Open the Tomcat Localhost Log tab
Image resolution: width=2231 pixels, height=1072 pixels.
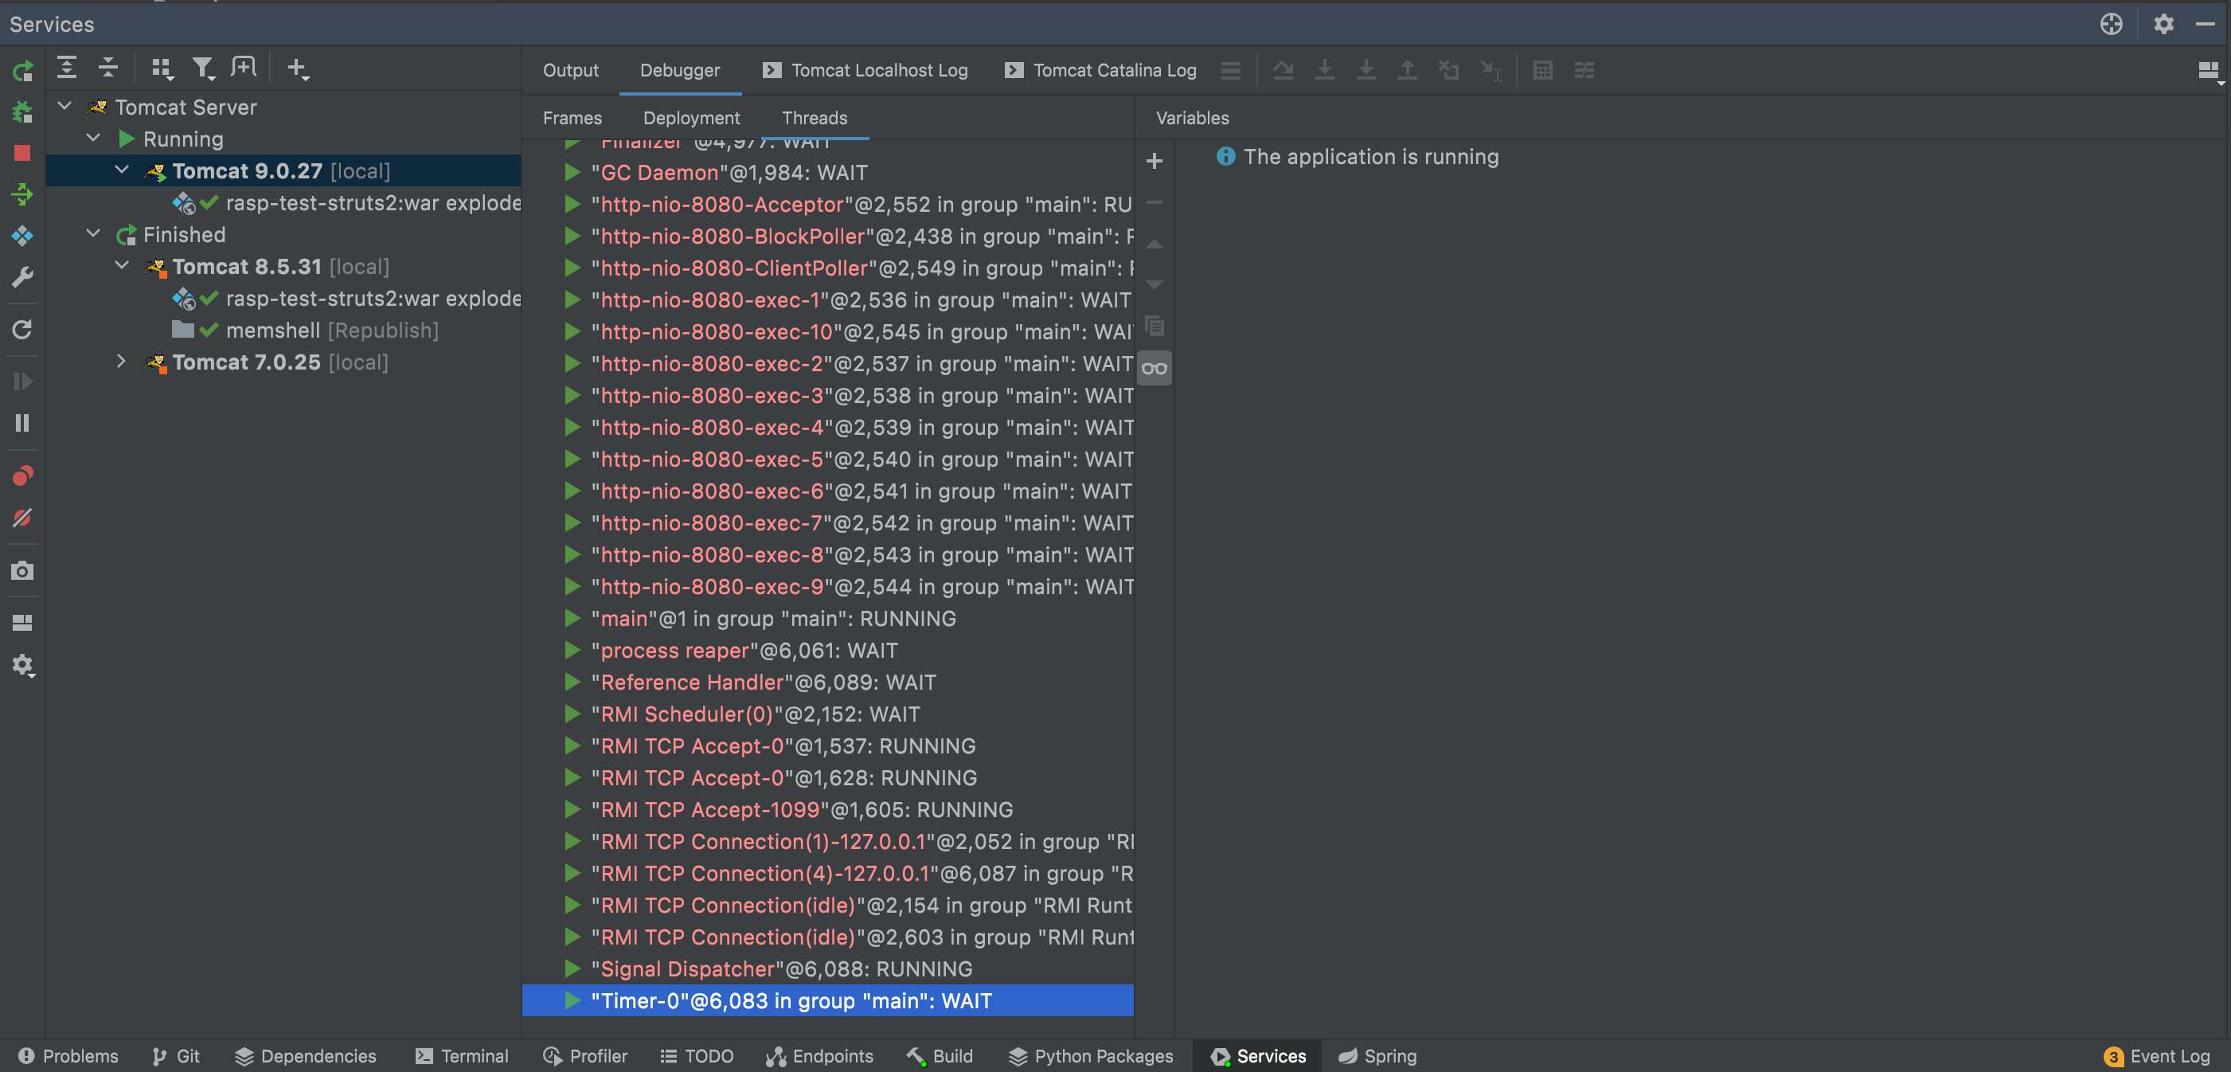point(865,70)
